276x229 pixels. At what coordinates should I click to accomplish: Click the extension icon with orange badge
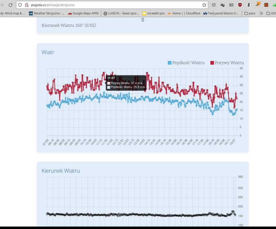click(258, 5)
